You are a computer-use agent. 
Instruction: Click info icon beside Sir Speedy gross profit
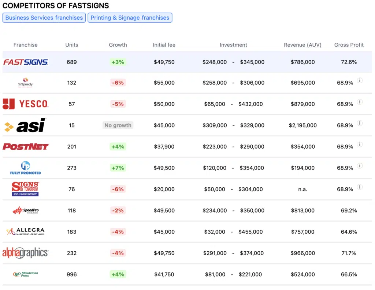[x=360, y=81]
